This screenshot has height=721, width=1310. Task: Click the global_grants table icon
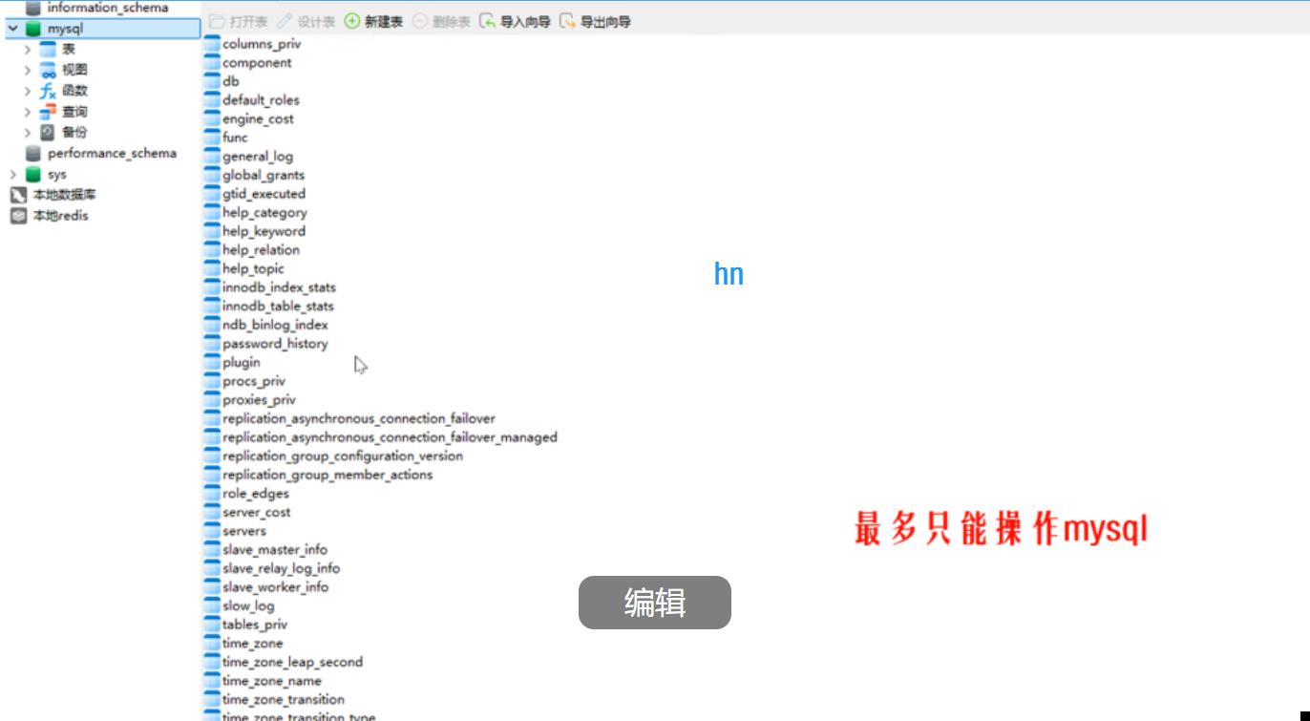(x=212, y=175)
